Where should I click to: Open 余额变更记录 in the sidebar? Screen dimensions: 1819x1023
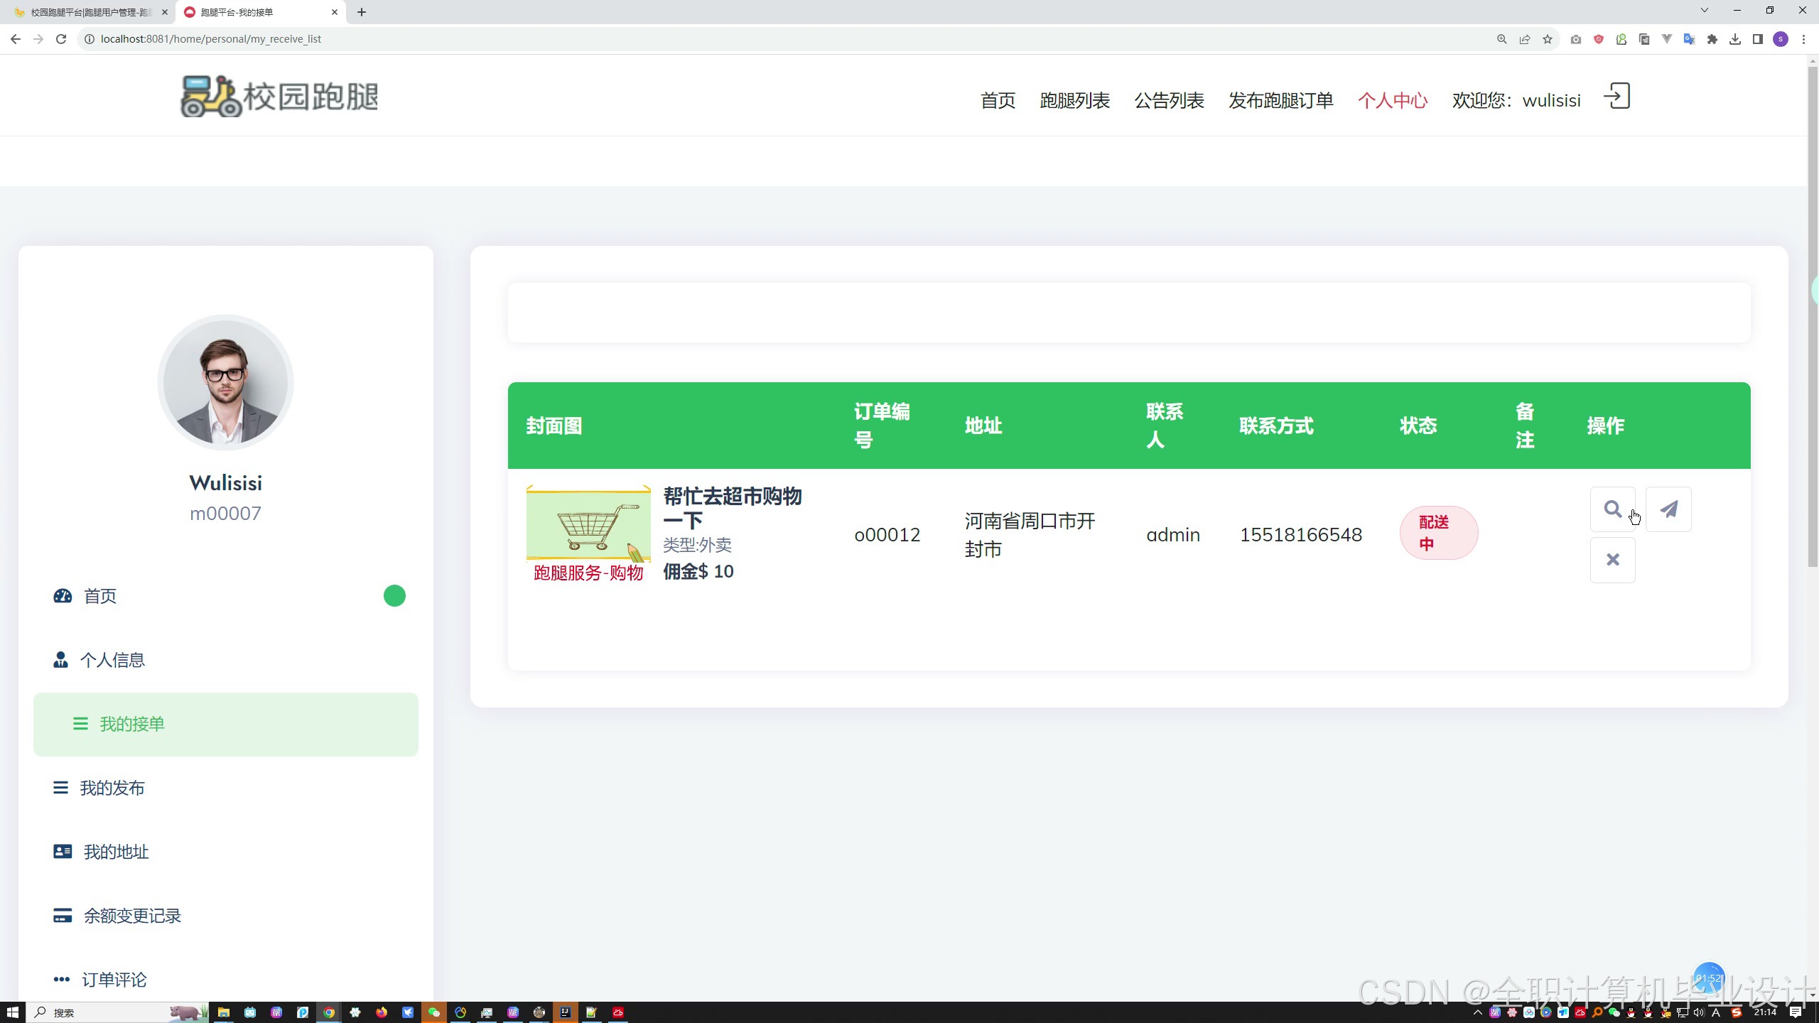point(131,916)
